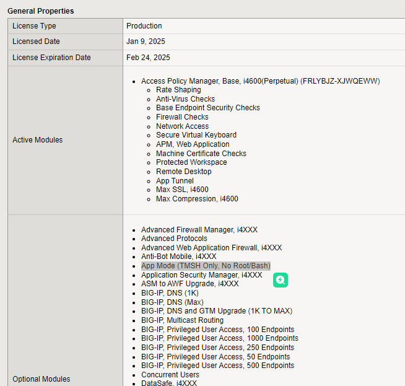405x386 pixels.
Task: Click the Advanced Protocols entry
Action: [174, 238]
